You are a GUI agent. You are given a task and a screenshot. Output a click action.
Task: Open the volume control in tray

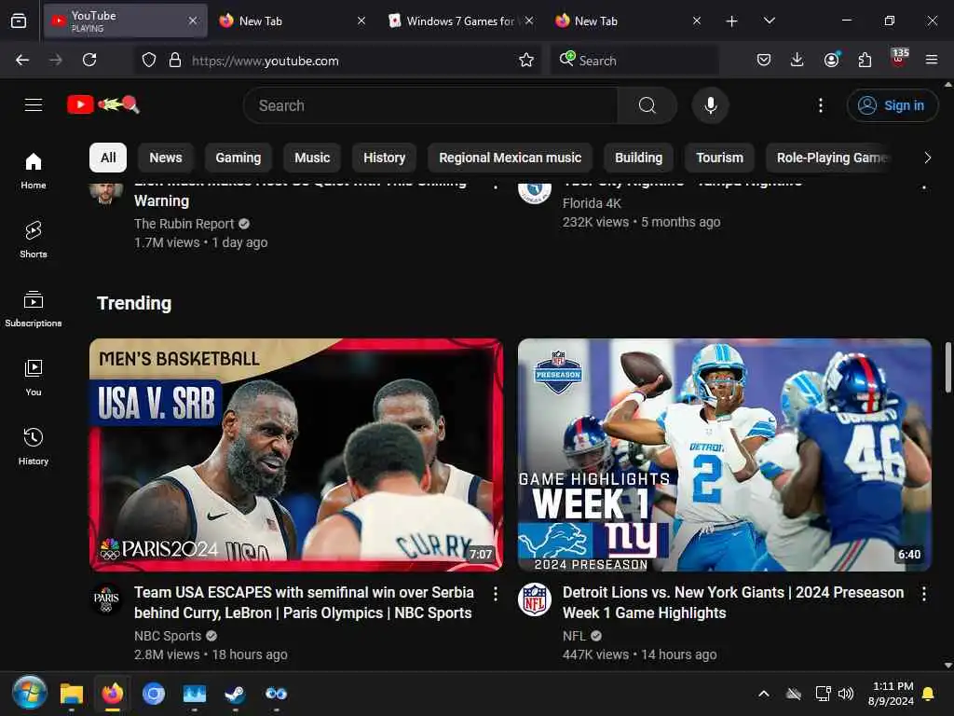846,694
